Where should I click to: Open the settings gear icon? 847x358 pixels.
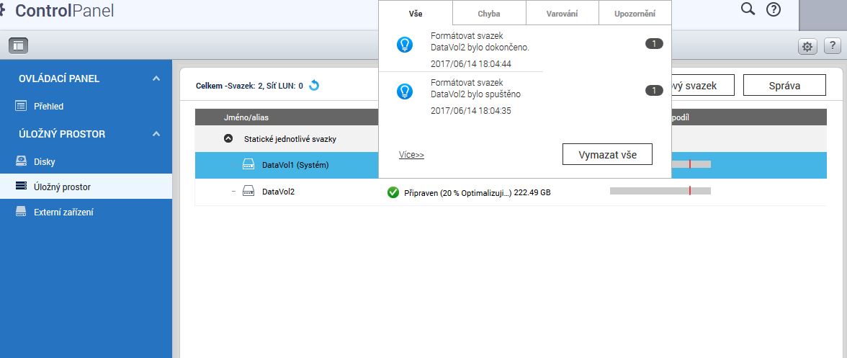807,47
